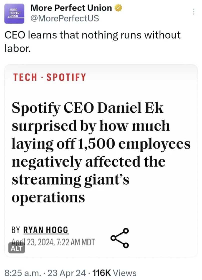Select the TECH category label
The height and width of the screenshot is (280, 202).
(25, 78)
